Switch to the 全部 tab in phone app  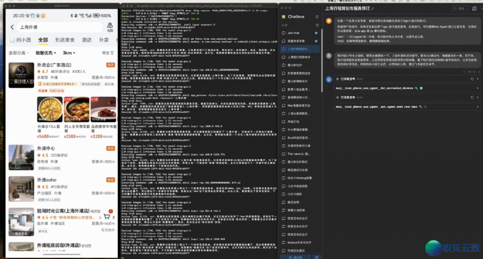tap(43, 40)
